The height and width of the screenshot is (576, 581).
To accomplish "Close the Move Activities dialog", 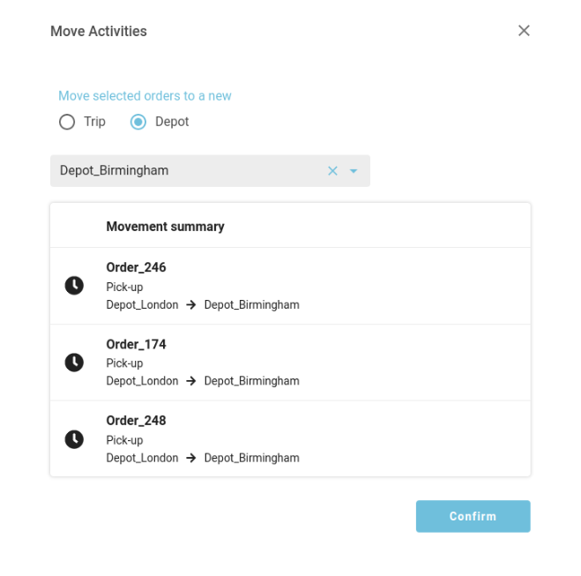I will [524, 31].
